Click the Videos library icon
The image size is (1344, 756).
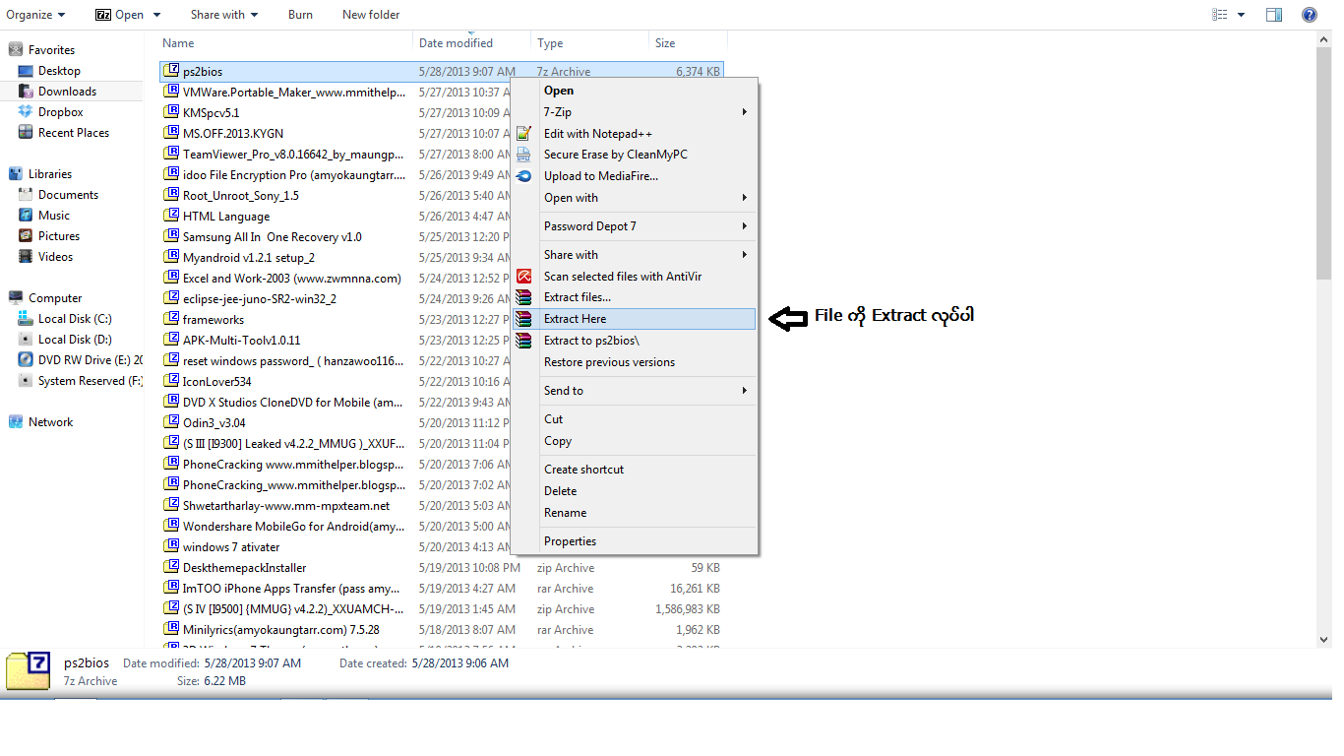(26, 257)
